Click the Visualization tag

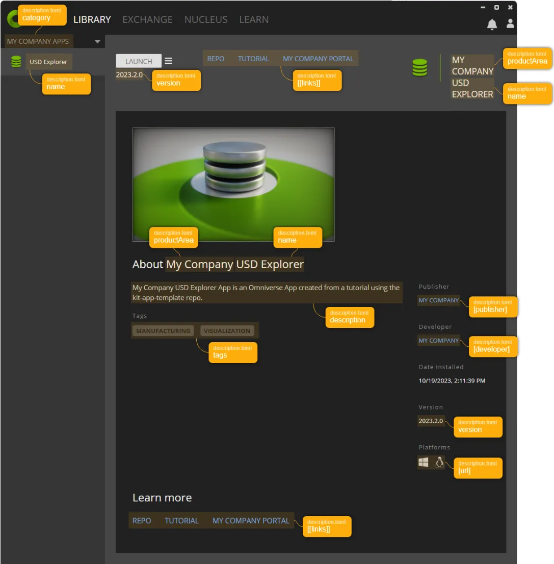227,330
